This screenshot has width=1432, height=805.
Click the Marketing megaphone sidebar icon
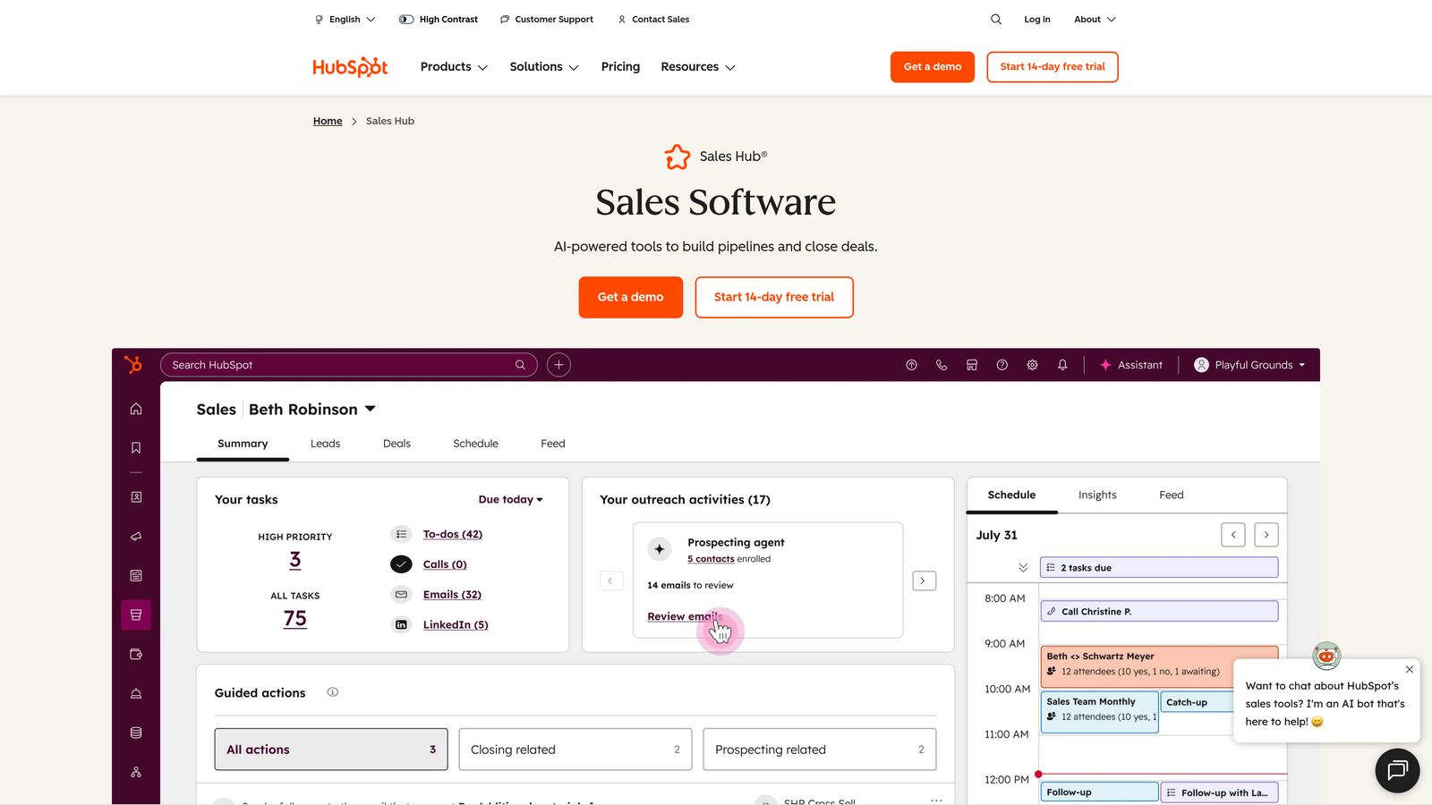pyautogui.click(x=135, y=537)
